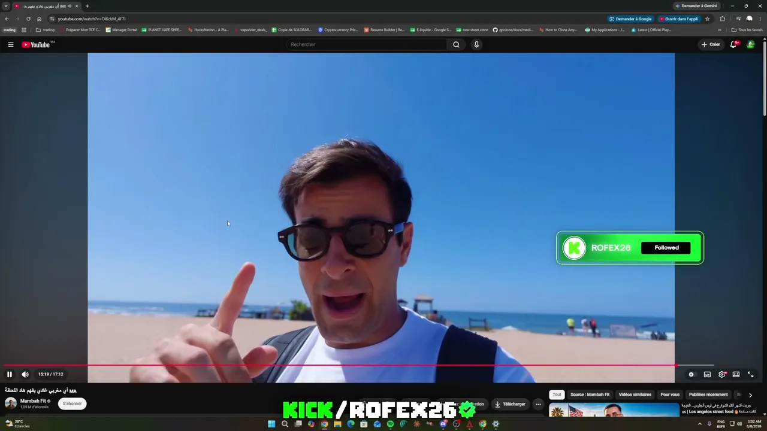The height and width of the screenshot is (431, 767).
Task: Open the player settings gear
Action: [x=721, y=374]
